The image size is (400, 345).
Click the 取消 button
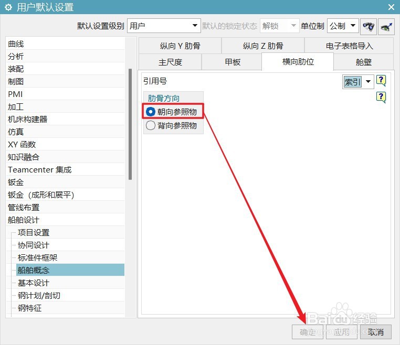click(375, 332)
